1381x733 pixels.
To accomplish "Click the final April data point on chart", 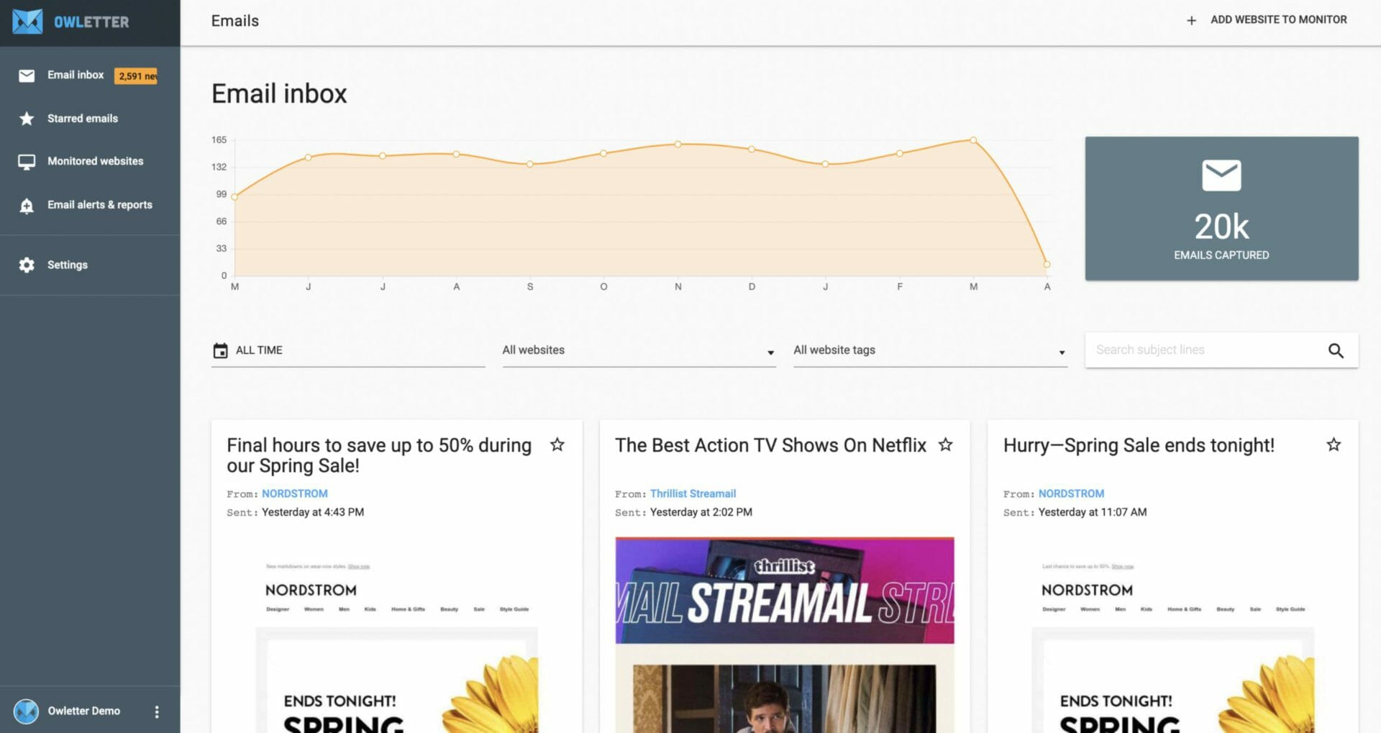I will 1047,265.
